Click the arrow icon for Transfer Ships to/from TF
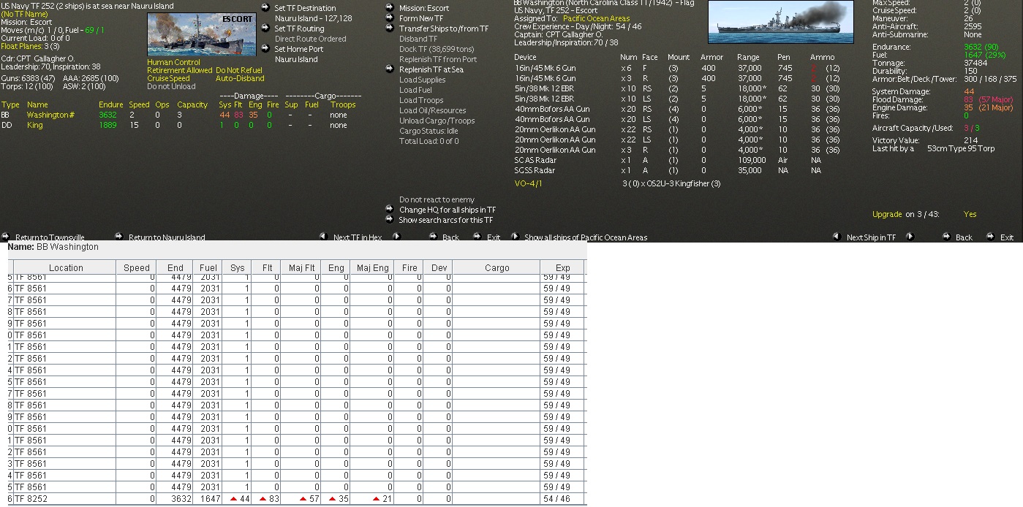The image size is (1023, 507). [390, 28]
